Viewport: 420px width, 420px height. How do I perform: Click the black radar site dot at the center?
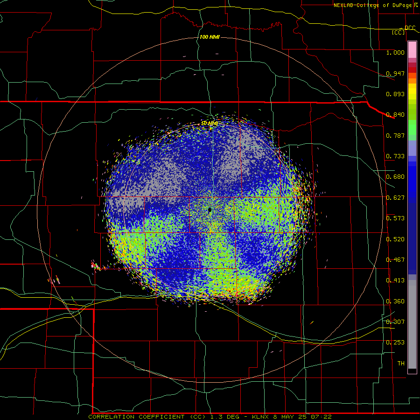pos(210,210)
